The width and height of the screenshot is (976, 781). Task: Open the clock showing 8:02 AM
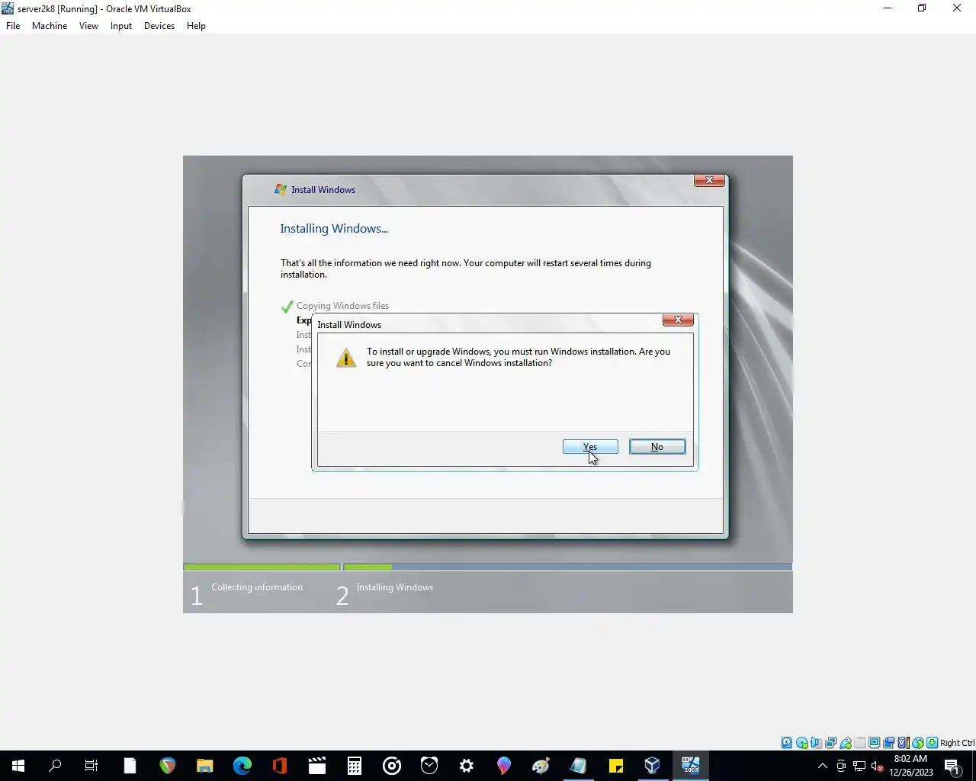coord(911,766)
